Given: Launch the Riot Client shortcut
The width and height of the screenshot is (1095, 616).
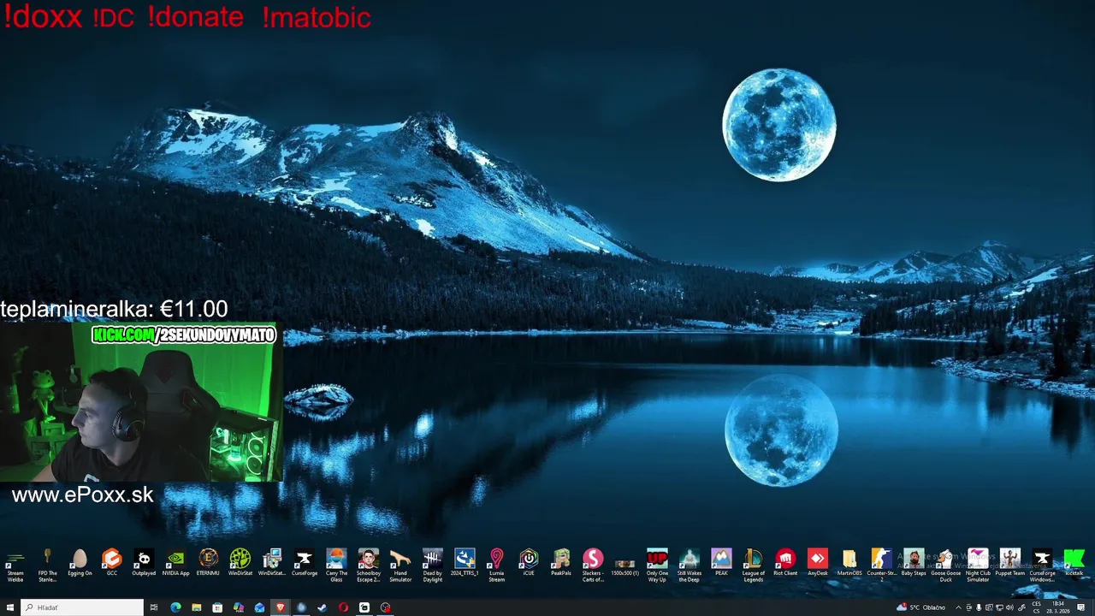Looking at the screenshot, I should [785, 564].
